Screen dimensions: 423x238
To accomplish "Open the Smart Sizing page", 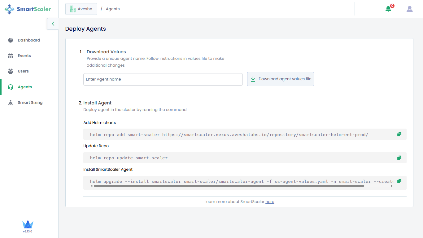I will click(30, 103).
